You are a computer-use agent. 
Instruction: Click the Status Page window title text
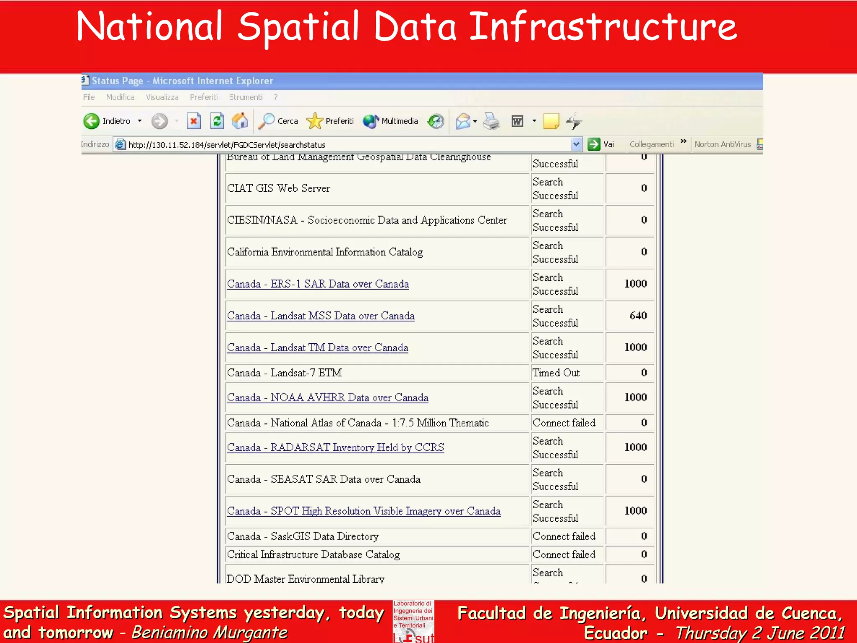click(x=182, y=80)
